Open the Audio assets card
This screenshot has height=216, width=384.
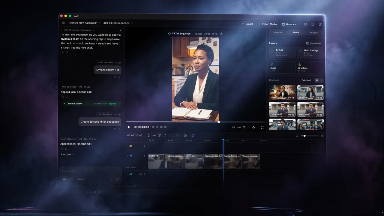pos(282,67)
